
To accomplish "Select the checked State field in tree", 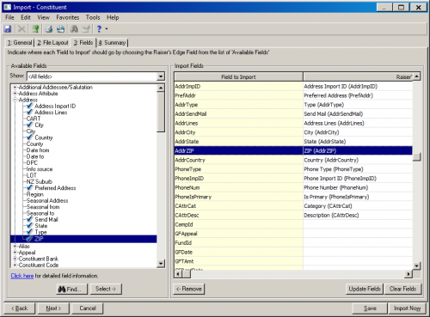I will pos(41,226).
